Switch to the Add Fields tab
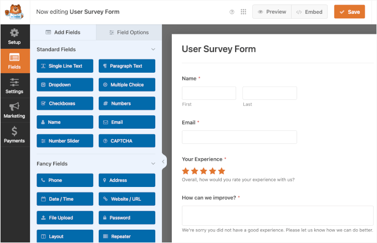Viewport: 377px width, 243px height. pyautogui.click(x=63, y=32)
